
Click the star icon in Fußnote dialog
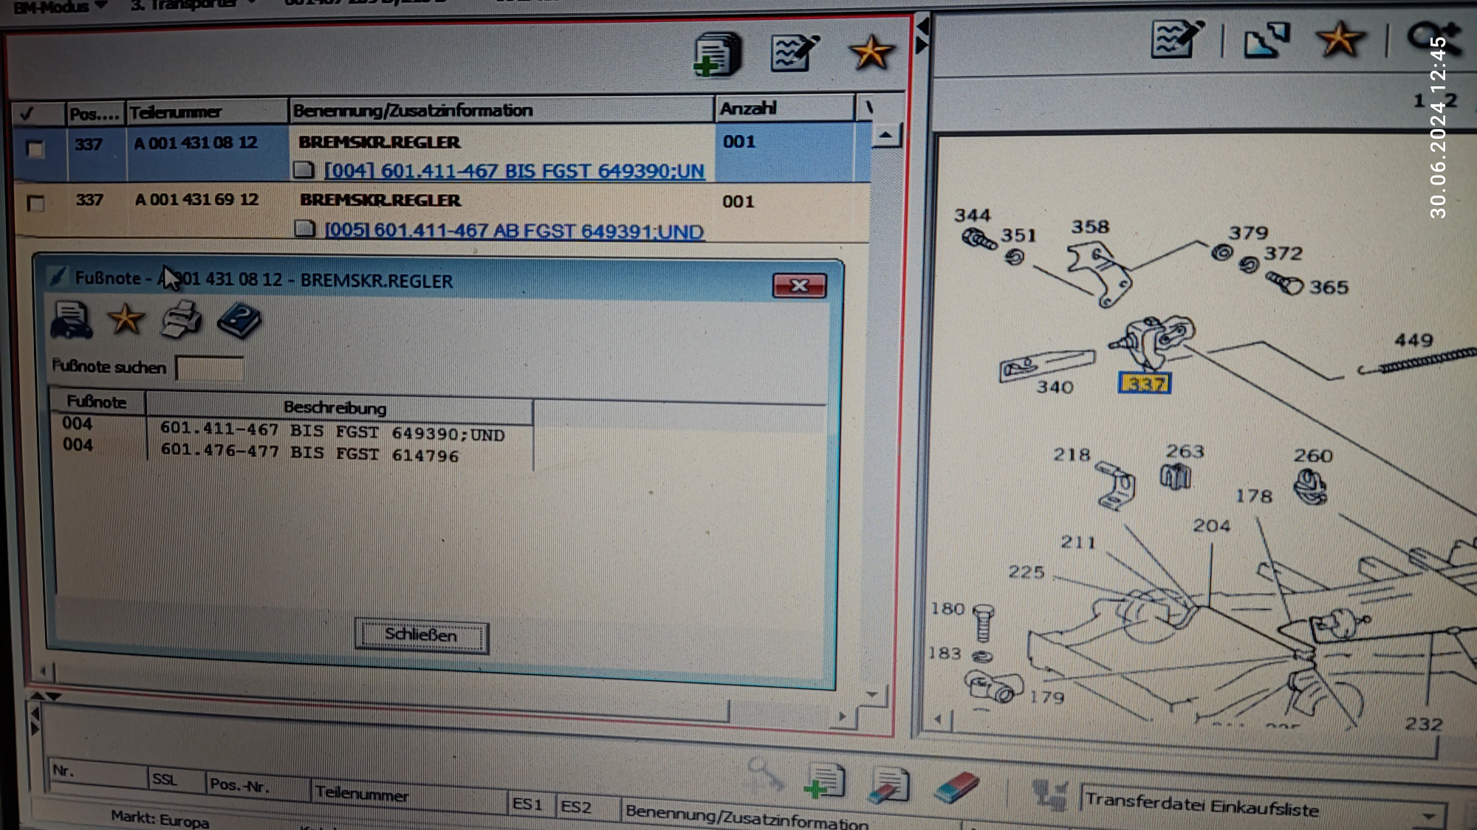(x=126, y=319)
